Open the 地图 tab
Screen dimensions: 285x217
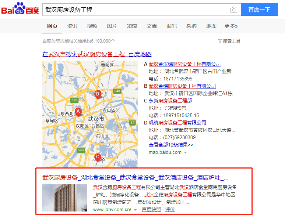211,26
